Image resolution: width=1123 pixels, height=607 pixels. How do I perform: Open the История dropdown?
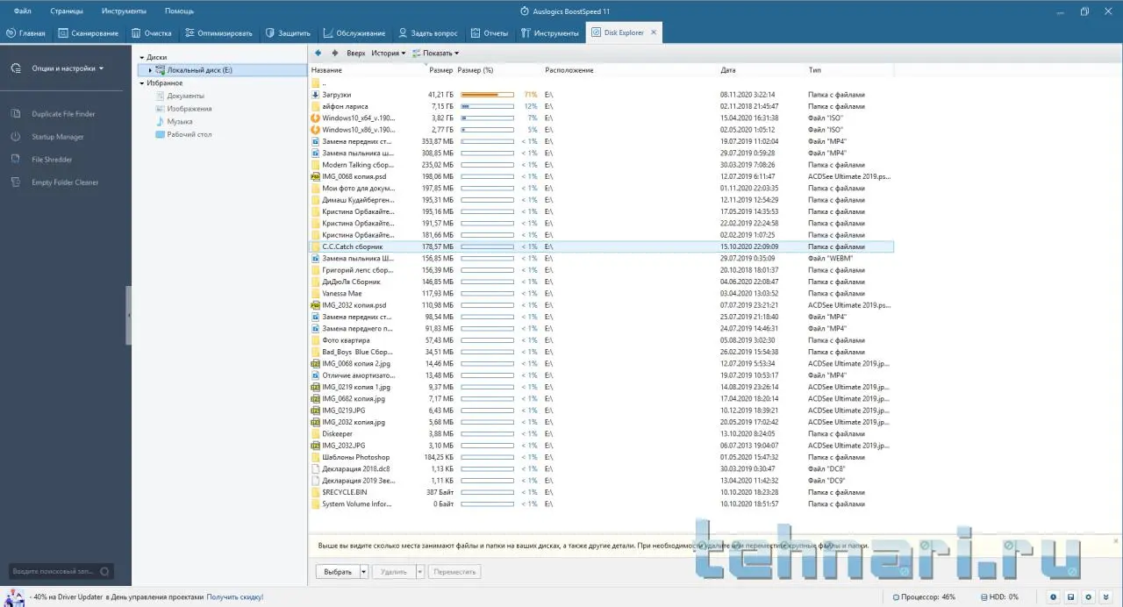click(388, 54)
